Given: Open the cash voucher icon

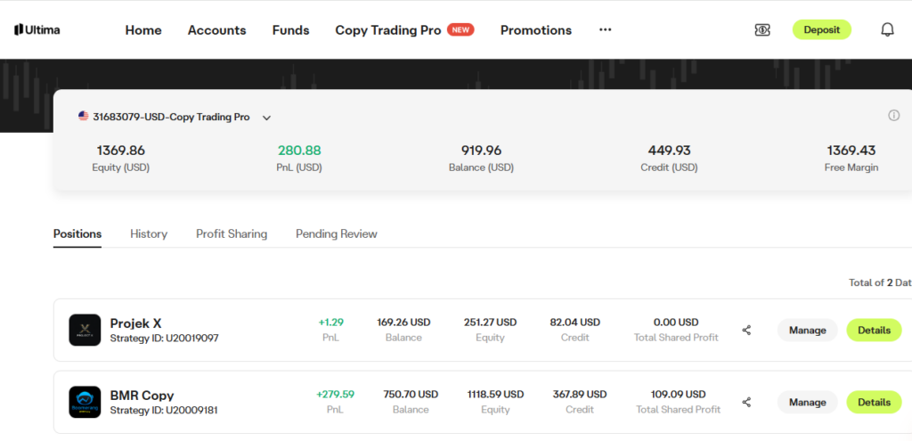Looking at the screenshot, I should (x=762, y=29).
